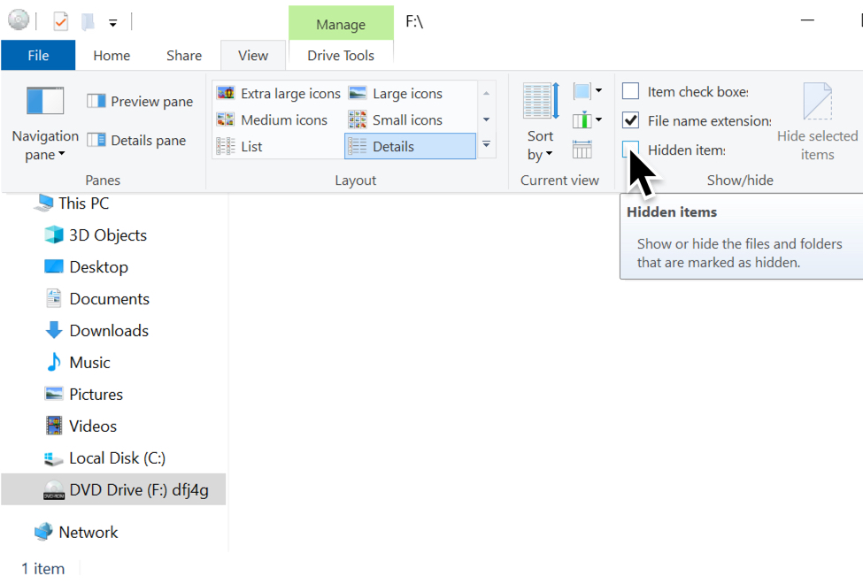Toggle the Preview pane
The width and height of the screenshot is (863, 584).
140,102
